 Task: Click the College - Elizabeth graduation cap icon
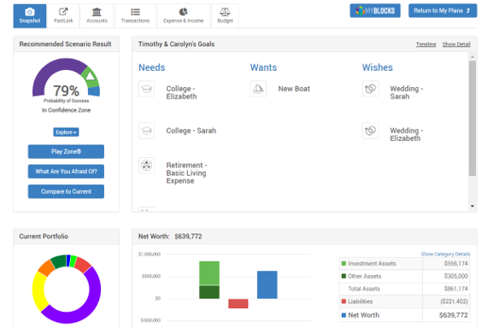pyautogui.click(x=146, y=89)
